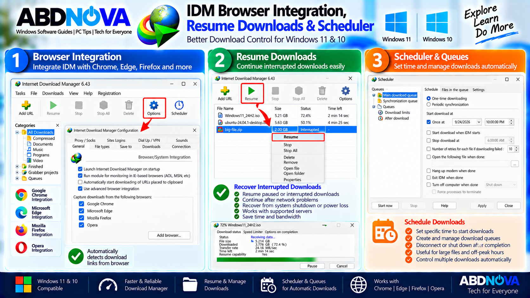Adjust the 10:00:00 PM time stepper
This screenshot has width=530, height=298.
click(511, 122)
